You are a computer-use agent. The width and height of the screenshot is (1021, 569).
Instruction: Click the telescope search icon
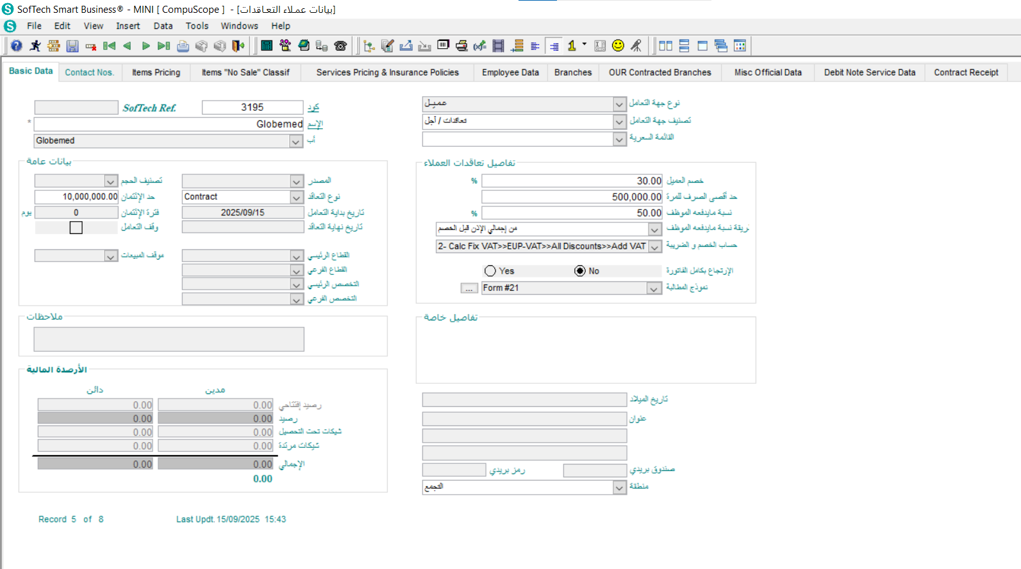point(636,45)
